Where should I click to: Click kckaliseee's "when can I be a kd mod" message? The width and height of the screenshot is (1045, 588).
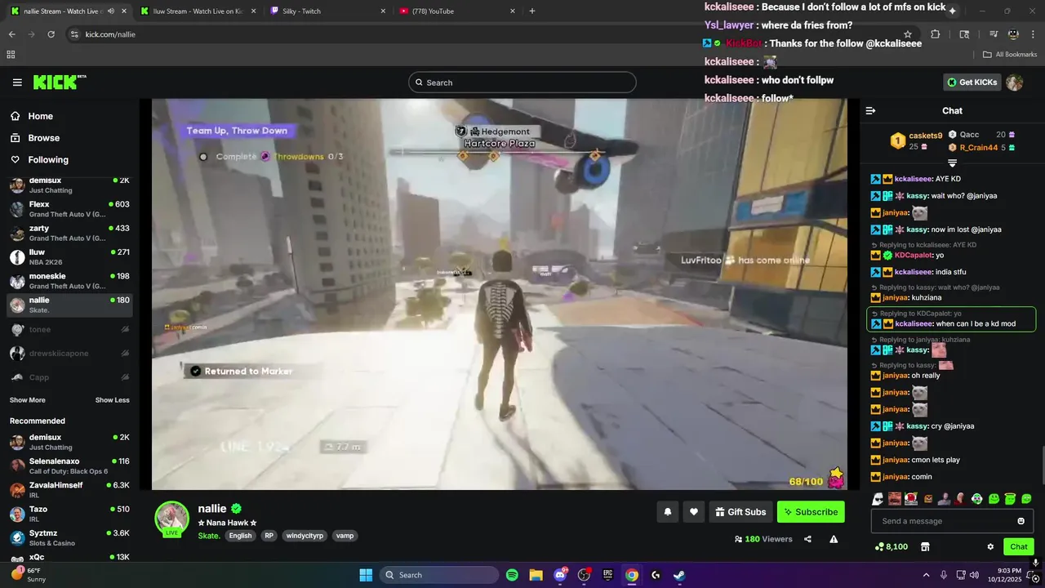(951, 319)
